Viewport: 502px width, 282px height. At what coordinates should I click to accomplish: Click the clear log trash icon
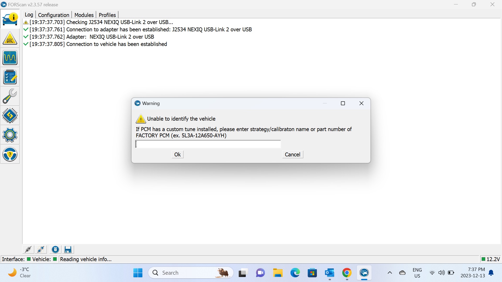click(55, 250)
